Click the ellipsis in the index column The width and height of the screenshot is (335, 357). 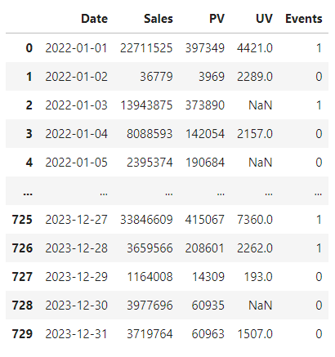pos(28,193)
